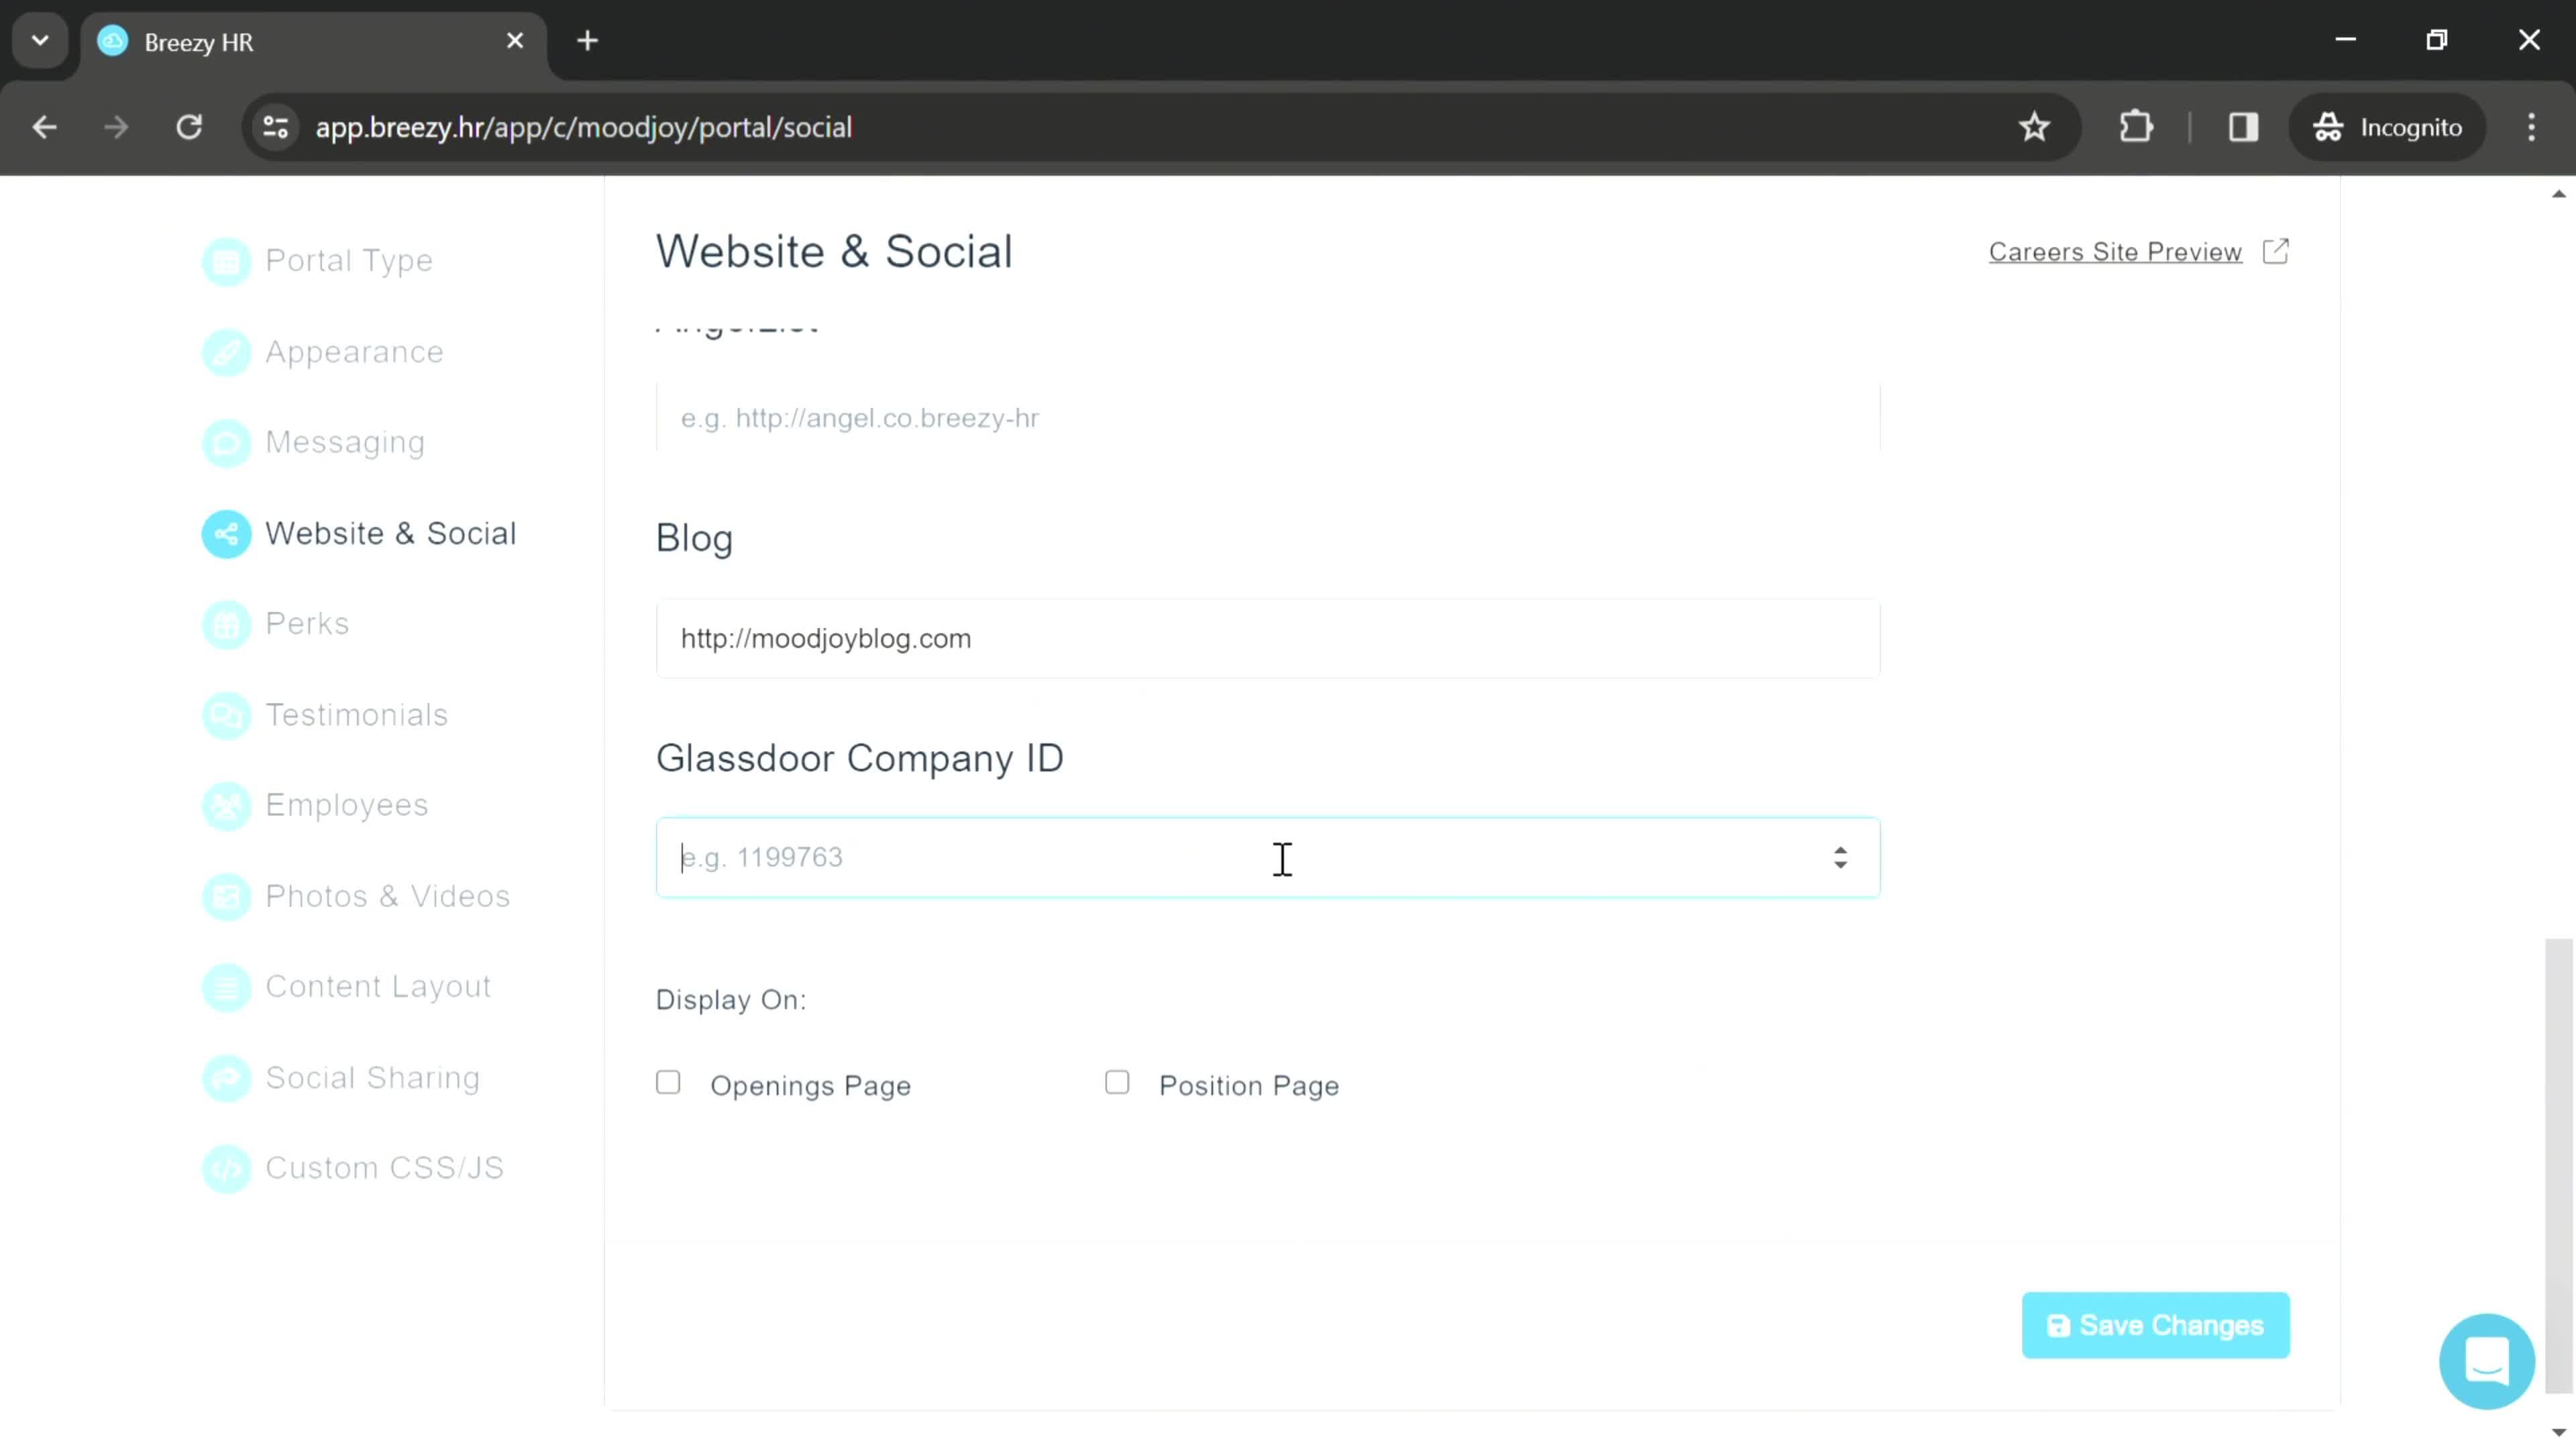The width and height of the screenshot is (2576, 1449).
Task: Click the Messaging sidebar icon
Action: click(227, 442)
